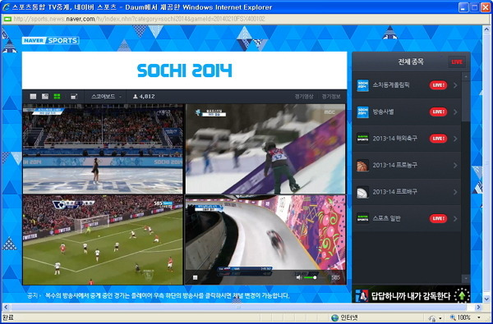The width and height of the screenshot is (493, 324).
Task: Click sidebar list scroll-down arrow
Action: [x=466, y=279]
